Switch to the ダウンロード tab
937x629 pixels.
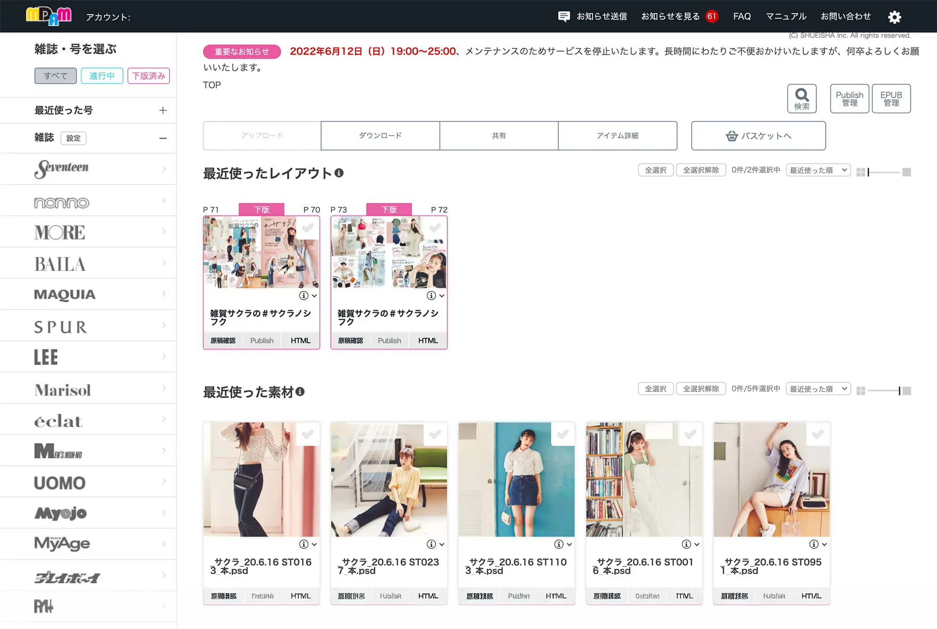380,135
